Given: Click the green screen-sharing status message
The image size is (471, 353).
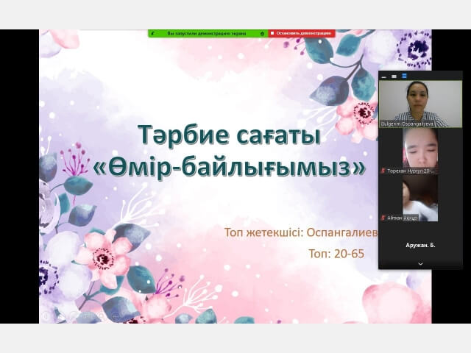Looking at the screenshot, I should [x=206, y=34].
